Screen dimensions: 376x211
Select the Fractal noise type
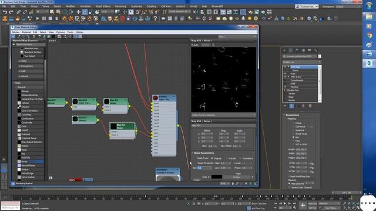[226, 158]
